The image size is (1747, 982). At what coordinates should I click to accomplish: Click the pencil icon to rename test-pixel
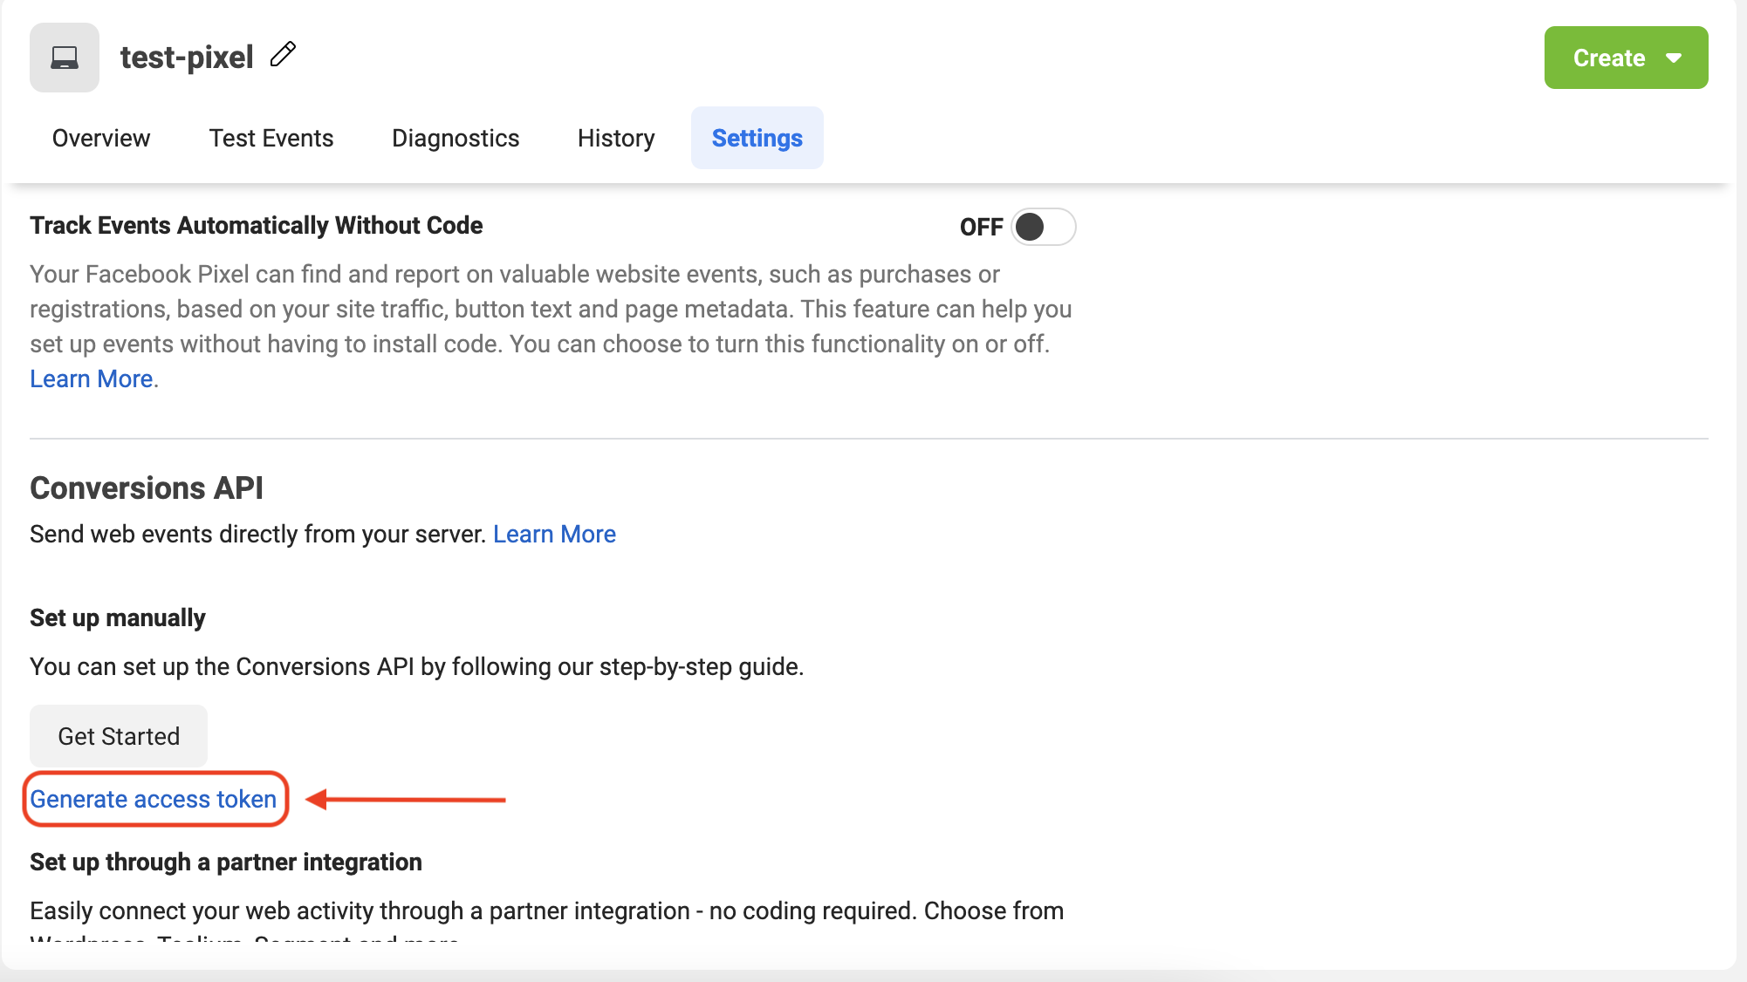(x=283, y=55)
